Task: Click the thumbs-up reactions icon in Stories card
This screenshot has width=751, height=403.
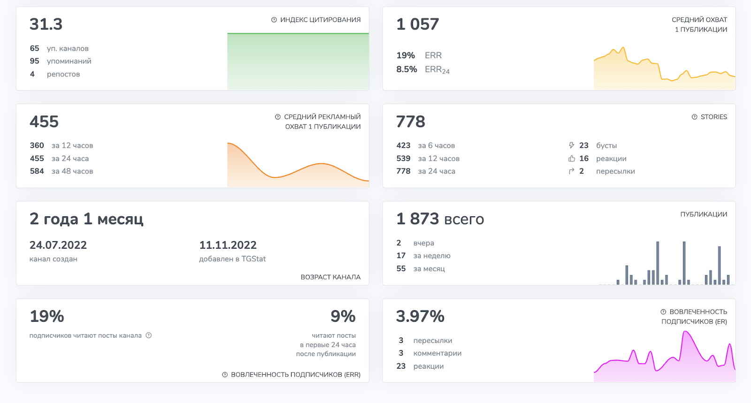Action: (x=571, y=159)
